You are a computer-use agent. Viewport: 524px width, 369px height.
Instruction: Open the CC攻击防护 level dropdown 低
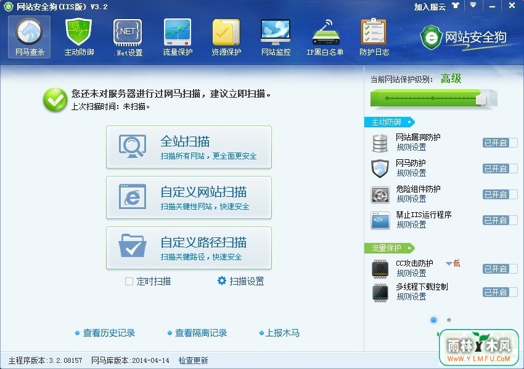click(x=453, y=263)
